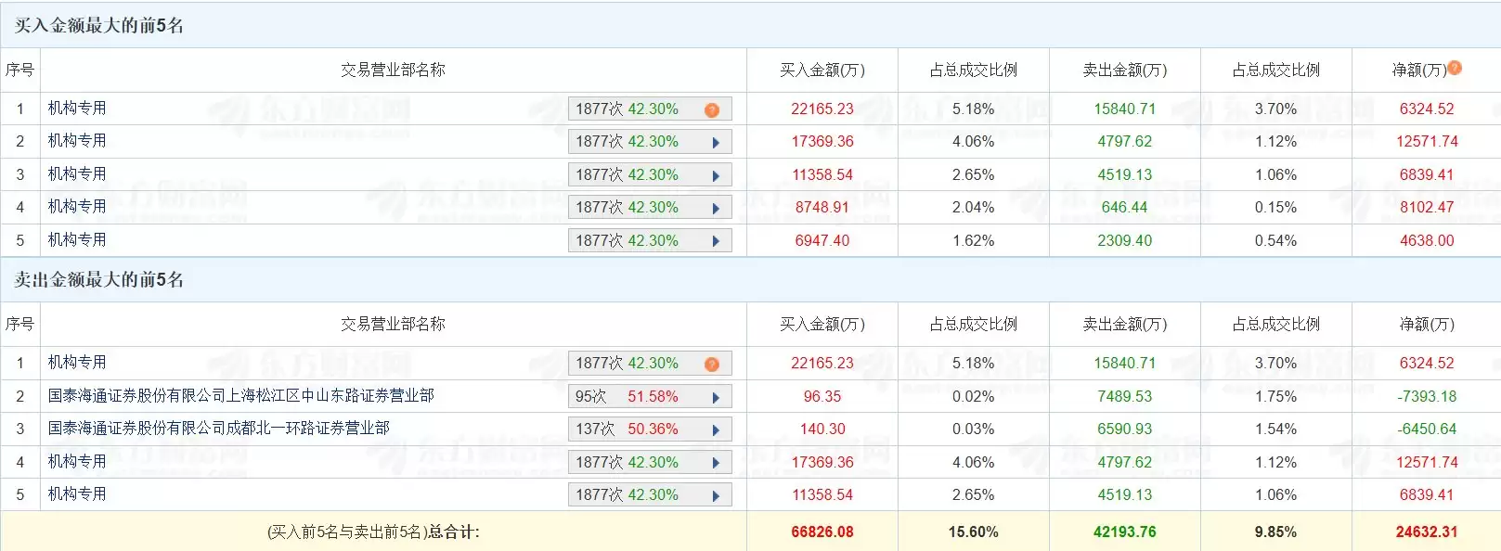Click the 95次 51.58% success rate badge
1501x551 pixels.
[x=627, y=397]
